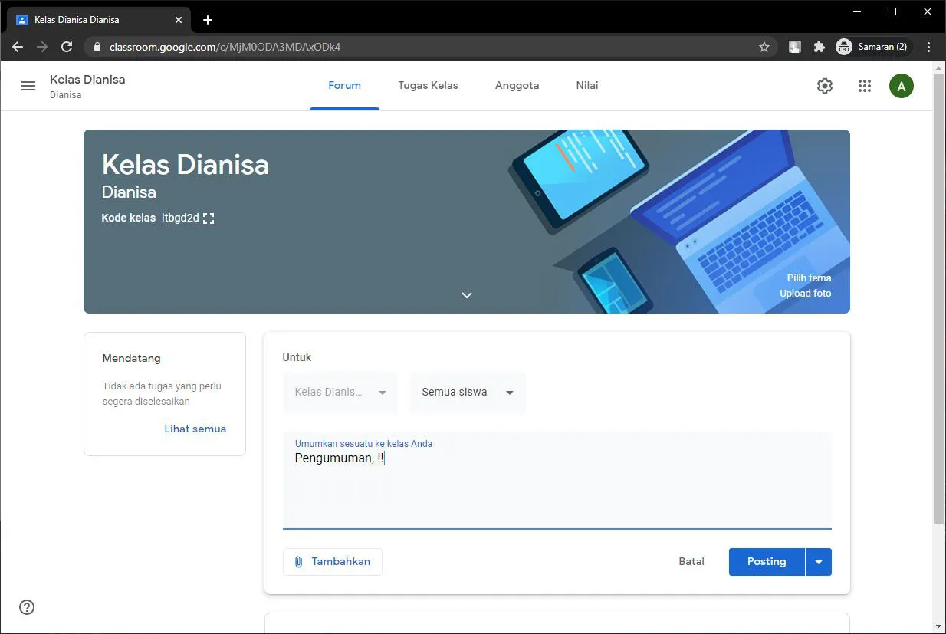Open the Google apps grid
Image resolution: width=946 pixels, height=634 pixels.
pos(864,85)
